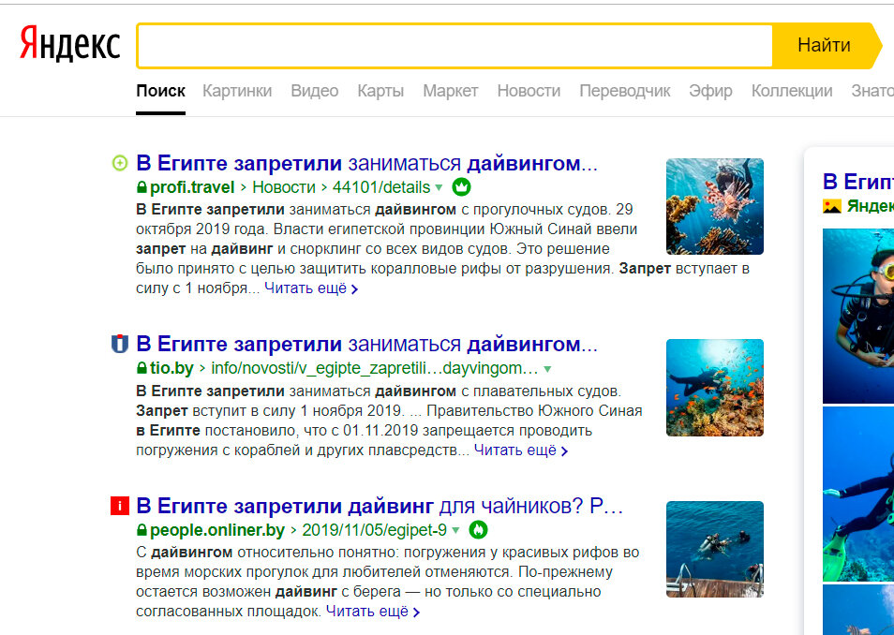The image size is (894, 635).
Task: Expand dropdown arrow next to egipet-9 path
Action: [x=455, y=531]
